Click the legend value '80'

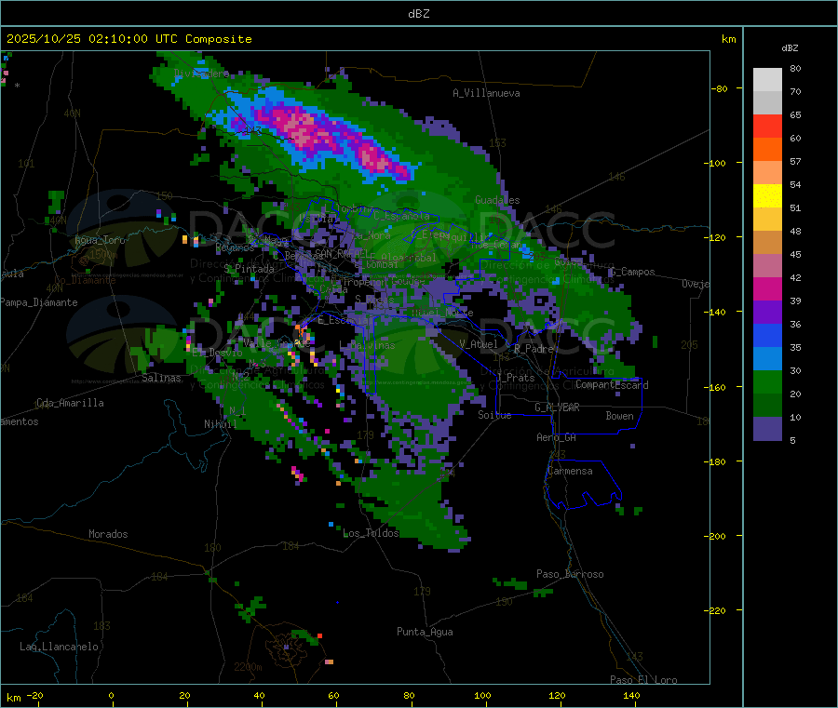click(x=795, y=68)
